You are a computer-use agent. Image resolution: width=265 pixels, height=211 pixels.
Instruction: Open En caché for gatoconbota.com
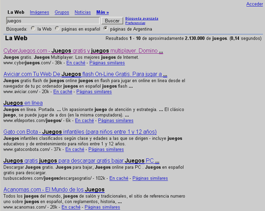click(75, 149)
